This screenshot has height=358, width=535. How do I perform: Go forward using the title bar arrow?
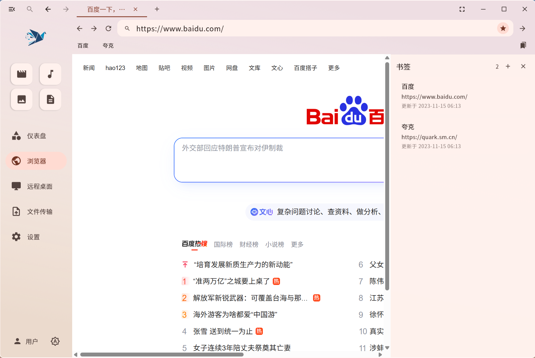point(66,9)
